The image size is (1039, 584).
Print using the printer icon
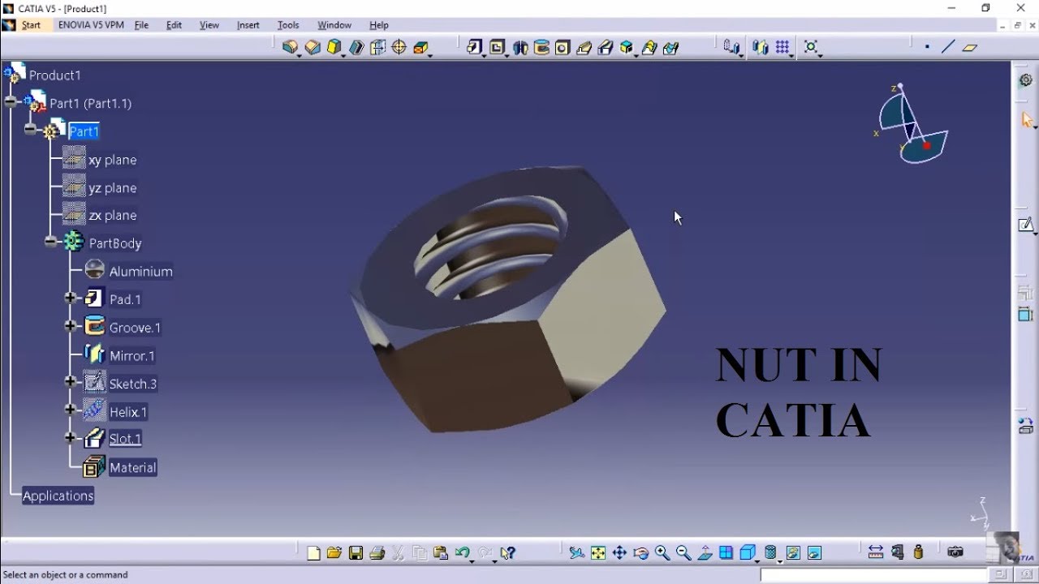coord(377,553)
